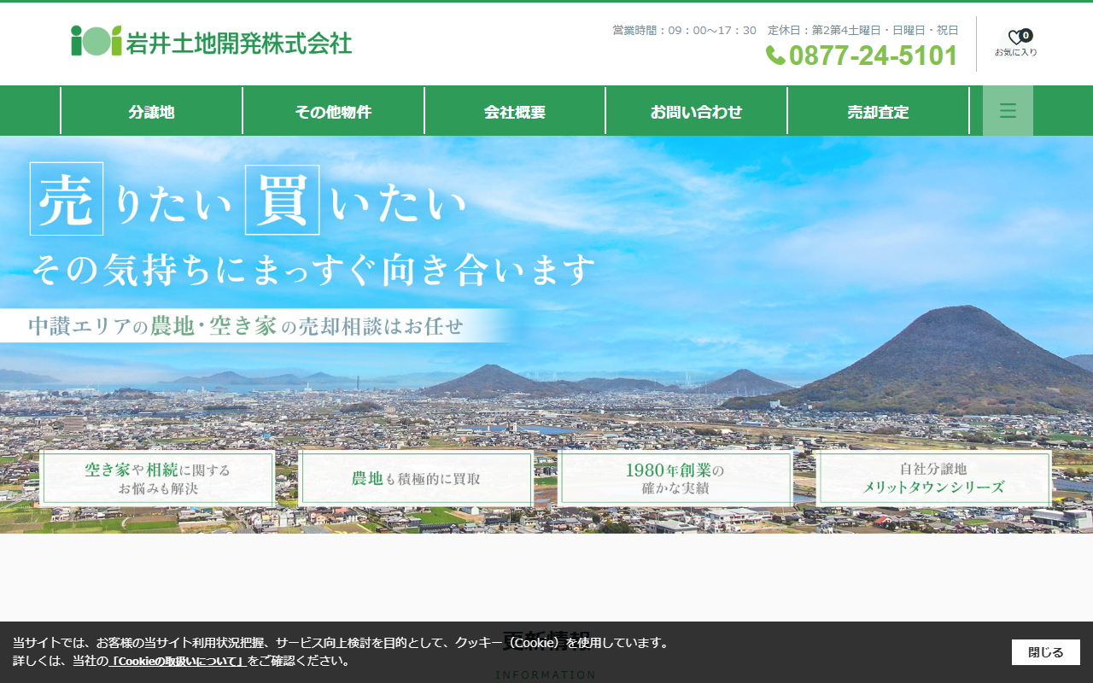Open お問い合わせ in navigation

pos(696,112)
